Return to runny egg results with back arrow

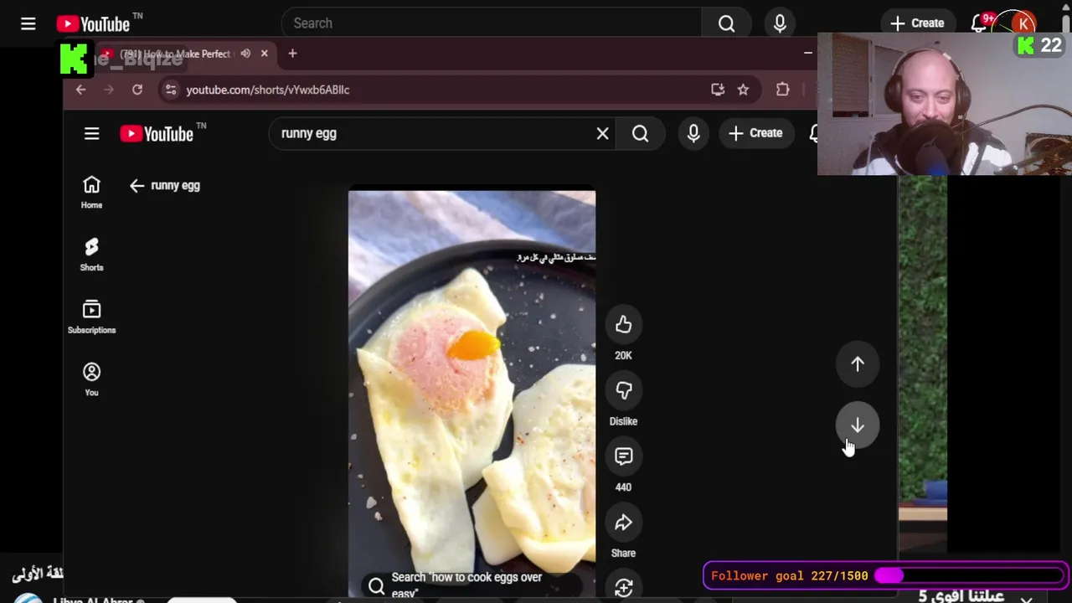pos(137,186)
